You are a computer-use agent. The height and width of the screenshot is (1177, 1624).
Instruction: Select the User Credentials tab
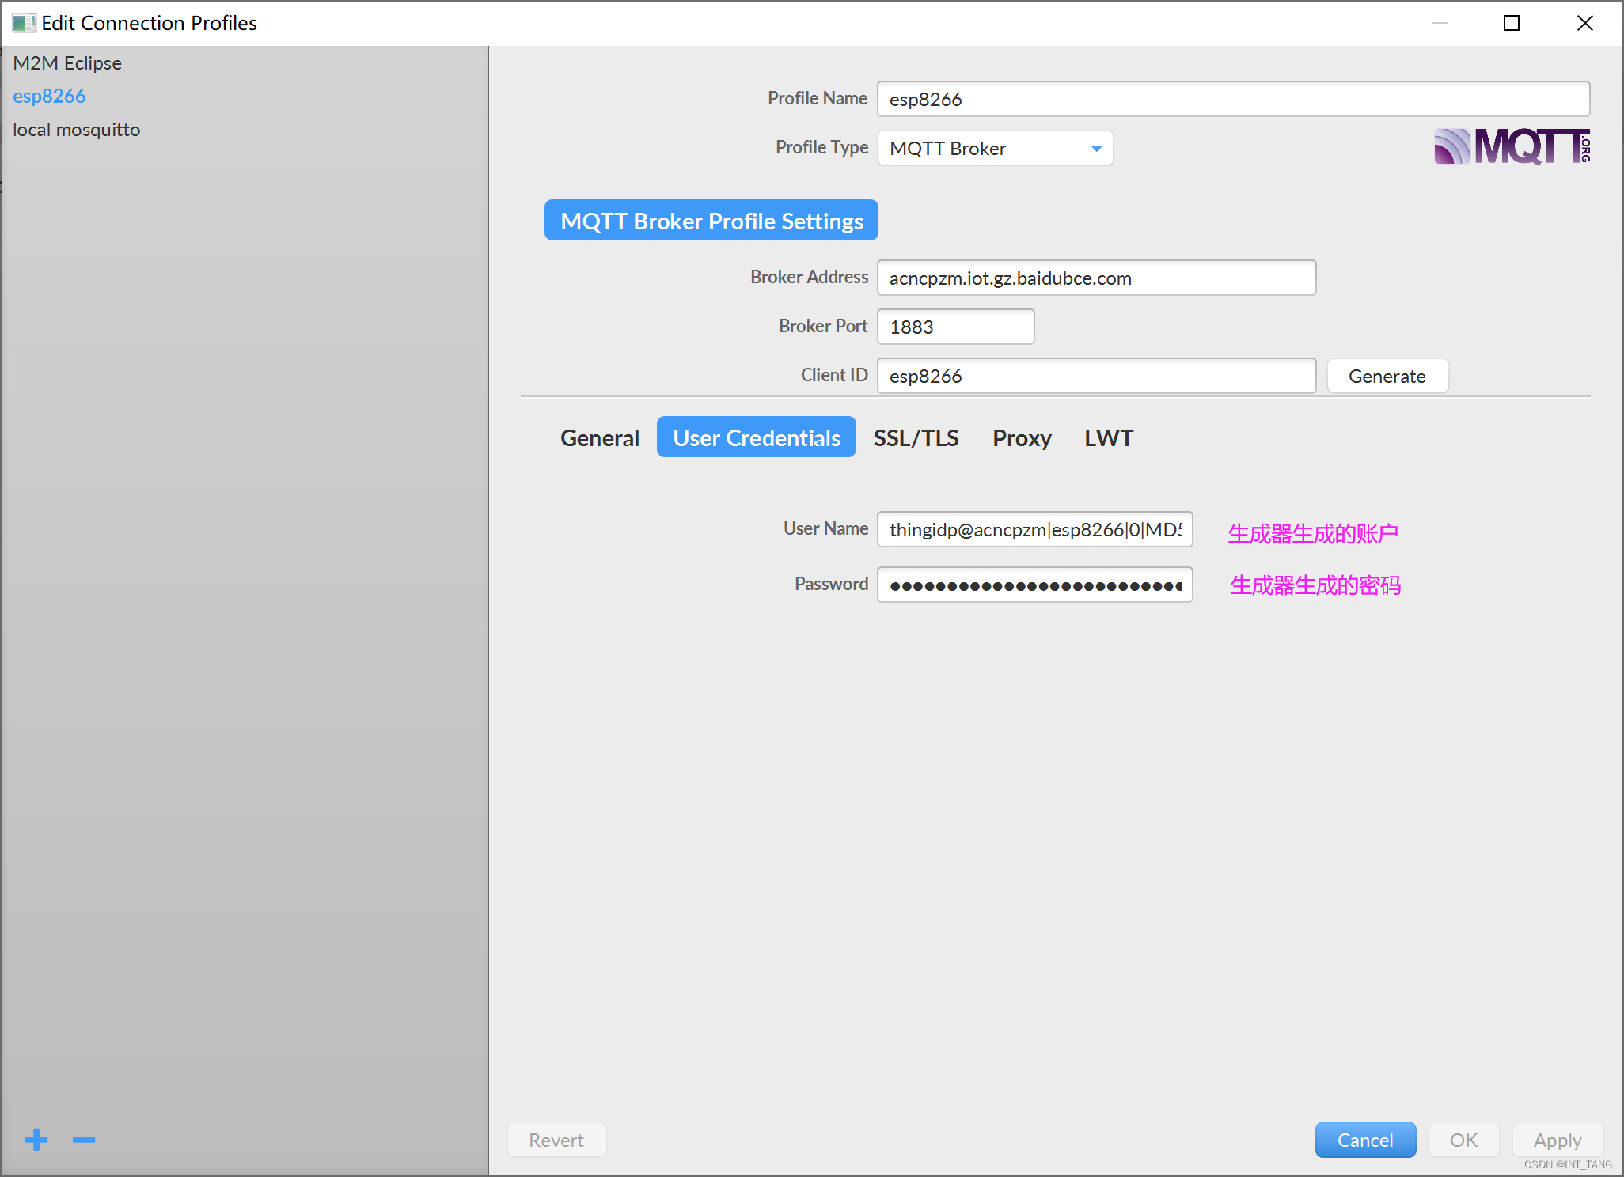(x=757, y=437)
